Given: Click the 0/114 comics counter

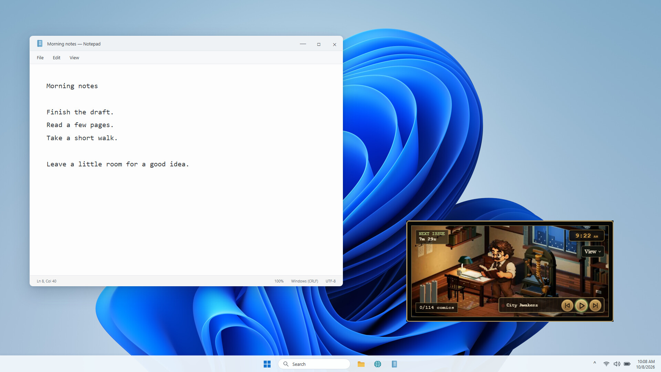Looking at the screenshot, I should 437,307.
